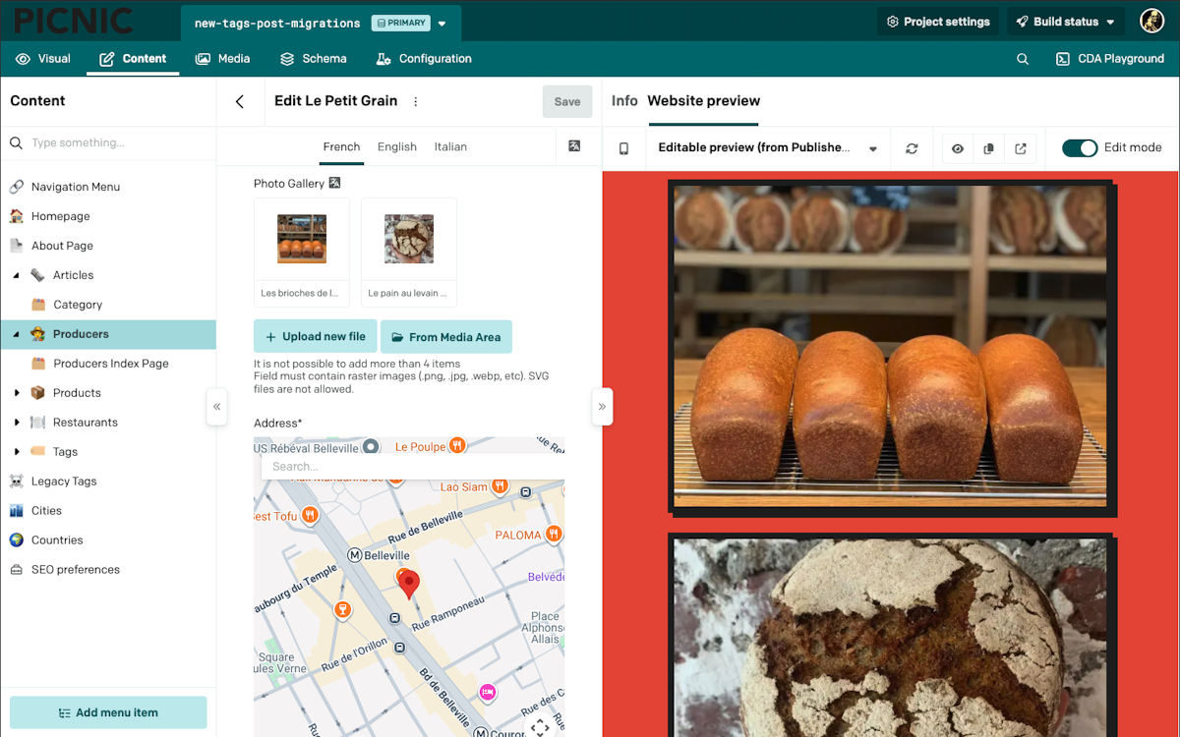Image resolution: width=1180 pixels, height=737 pixels.
Task: Select the French locale tab
Action: [341, 146]
